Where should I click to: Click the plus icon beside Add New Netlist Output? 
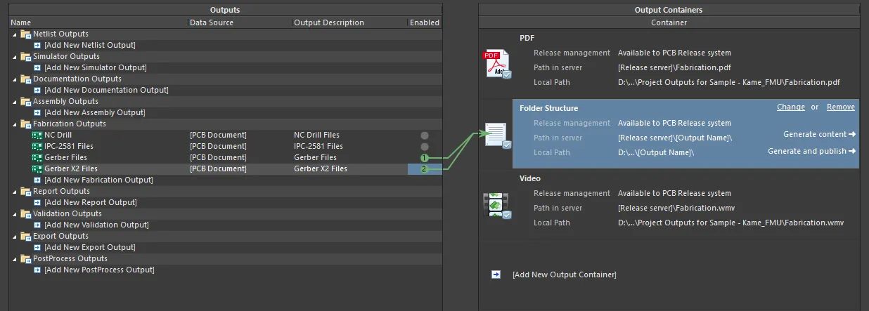click(38, 45)
